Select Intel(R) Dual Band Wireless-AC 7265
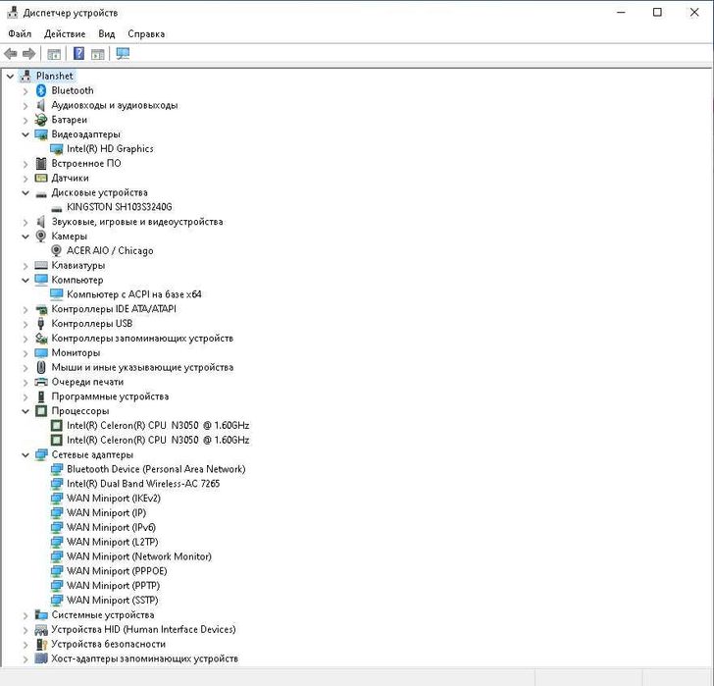 coord(143,484)
